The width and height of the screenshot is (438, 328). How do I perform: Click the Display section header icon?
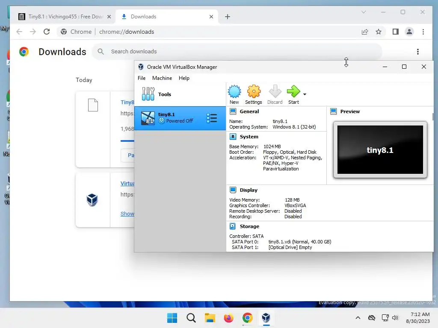point(233,190)
